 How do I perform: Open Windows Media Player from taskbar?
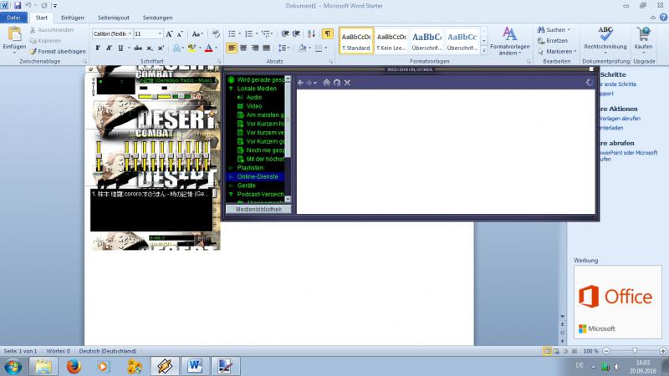click(x=103, y=366)
